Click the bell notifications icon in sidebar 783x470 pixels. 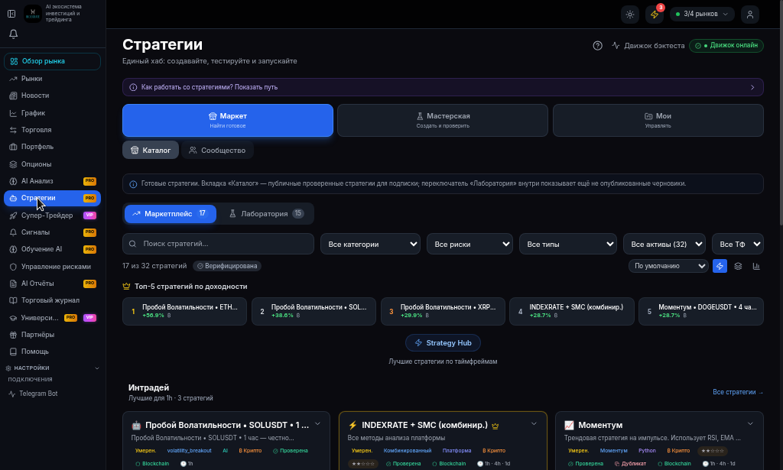(x=14, y=34)
